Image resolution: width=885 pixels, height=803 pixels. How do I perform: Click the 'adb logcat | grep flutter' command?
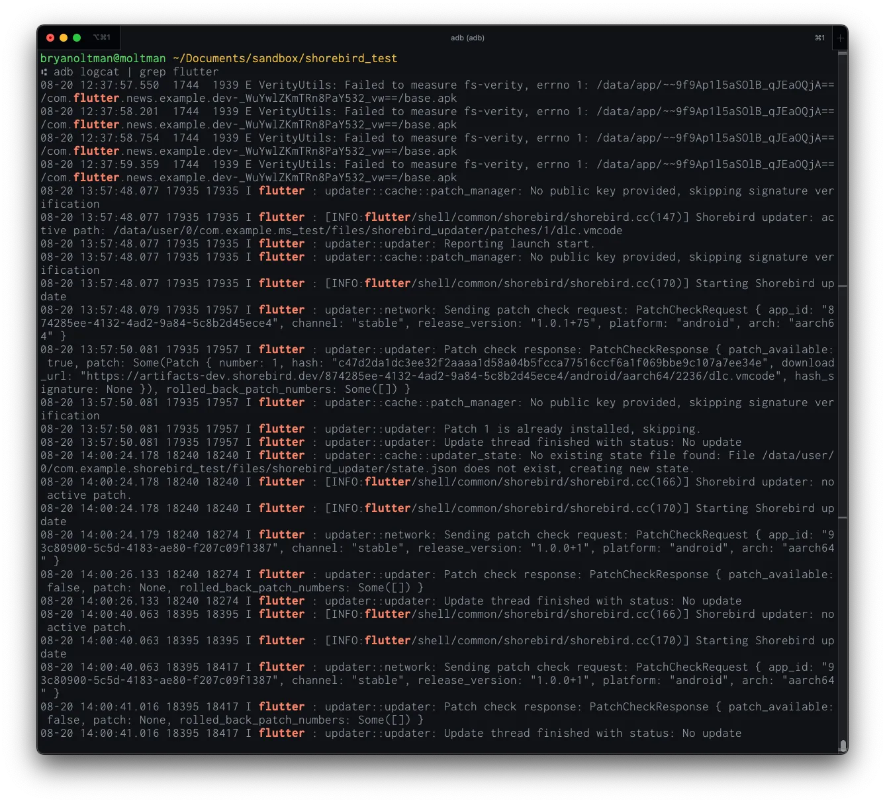(x=136, y=71)
